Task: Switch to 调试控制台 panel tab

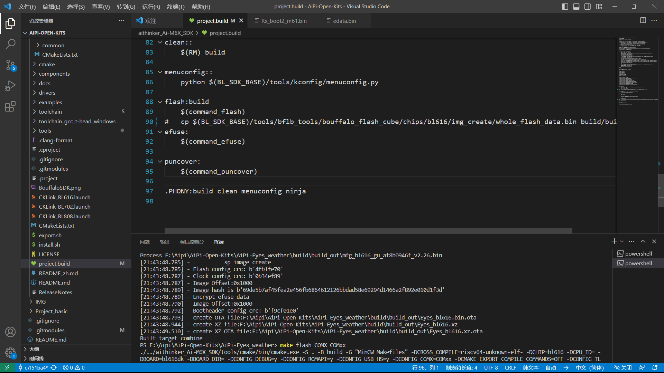Action: (192, 242)
